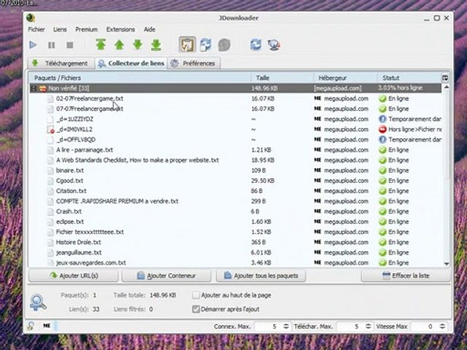Viewport: 467px width, 350px height.
Task: Open the Premium menu
Action: point(87,29)
